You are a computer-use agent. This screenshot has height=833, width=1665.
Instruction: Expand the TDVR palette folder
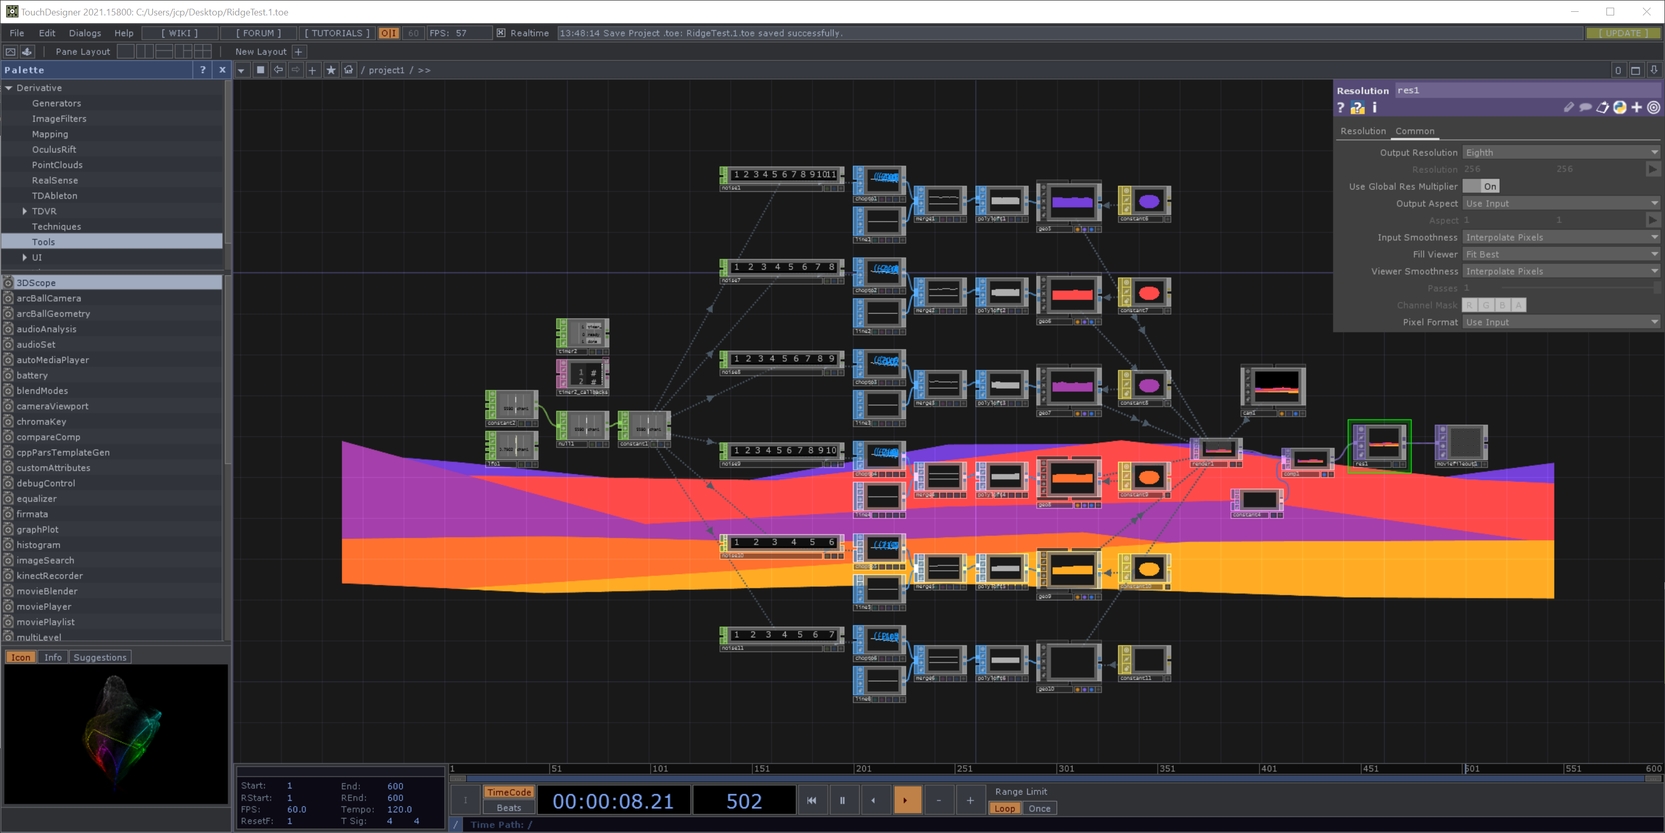click(25, 211)
